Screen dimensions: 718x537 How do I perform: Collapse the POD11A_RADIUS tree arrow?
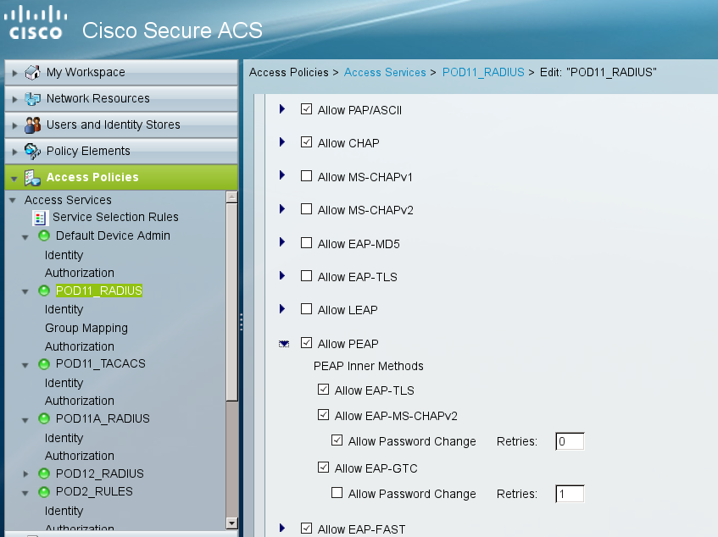25,420
